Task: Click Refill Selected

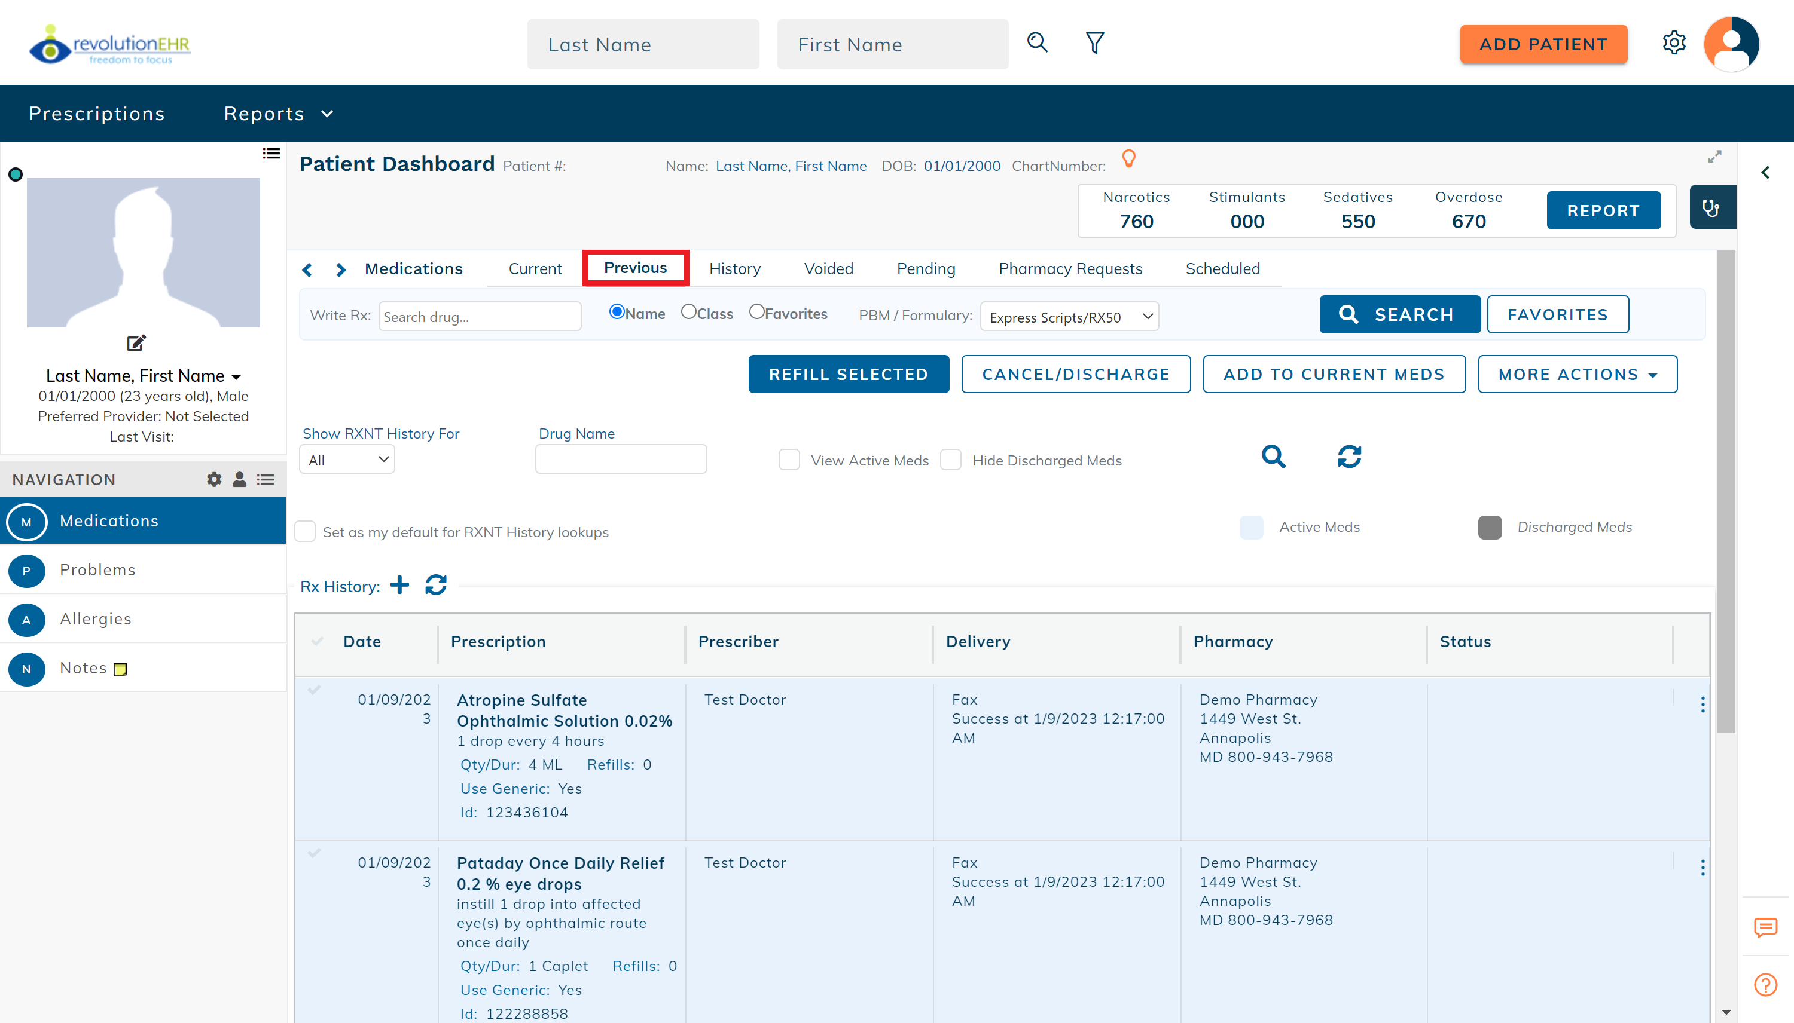Action: pyautogui.click(x=848, y=374)
